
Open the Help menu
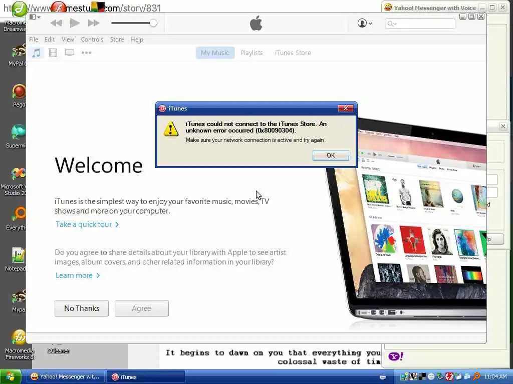tap(137, 39)
